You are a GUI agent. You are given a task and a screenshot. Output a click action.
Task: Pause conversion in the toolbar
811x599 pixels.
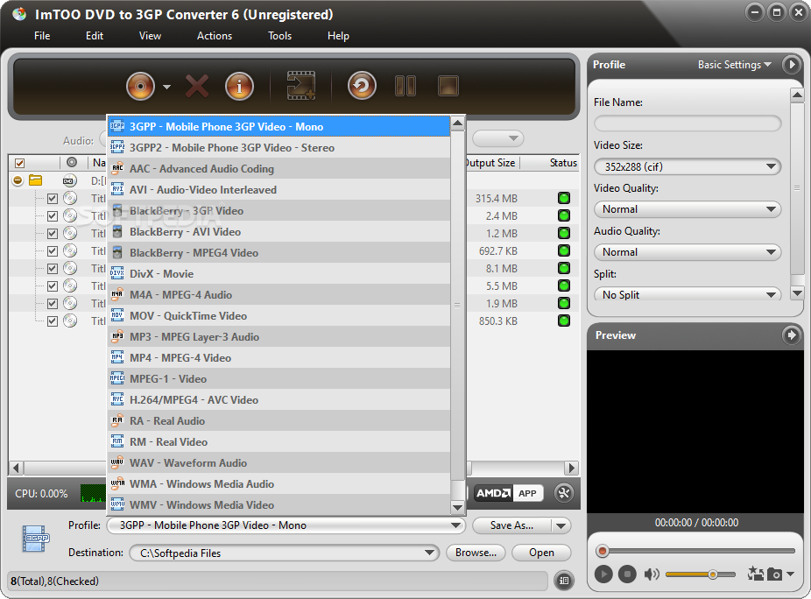pos(405,87)
